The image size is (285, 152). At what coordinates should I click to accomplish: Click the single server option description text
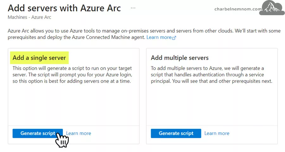72,75
